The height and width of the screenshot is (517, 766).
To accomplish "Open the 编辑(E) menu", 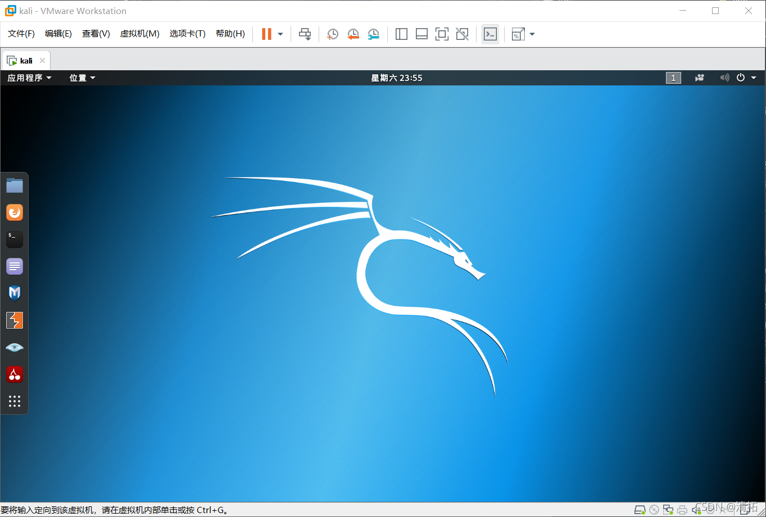I will point(58,34).
